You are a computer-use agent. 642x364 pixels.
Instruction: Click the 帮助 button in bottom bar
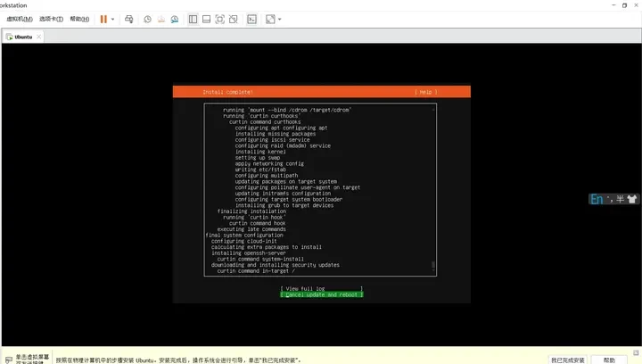coord(609,360)
